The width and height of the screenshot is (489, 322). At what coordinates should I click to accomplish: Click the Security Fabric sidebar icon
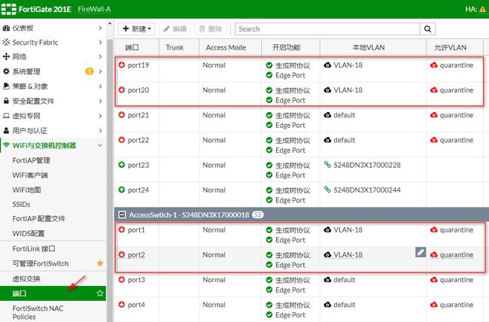click(6, 42)
